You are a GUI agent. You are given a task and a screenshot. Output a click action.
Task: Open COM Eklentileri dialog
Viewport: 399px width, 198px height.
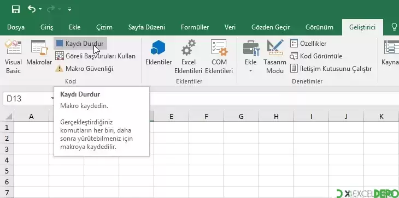[219, 57]
